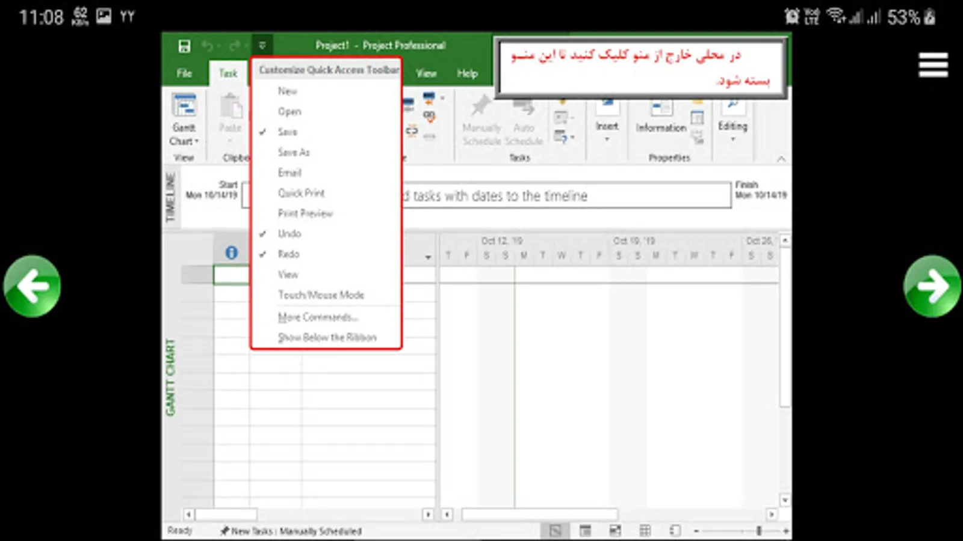This screenshot has width=963, height=541.
Task: Open the table column header dropdown arrow
Action: (x=428, y=257)
